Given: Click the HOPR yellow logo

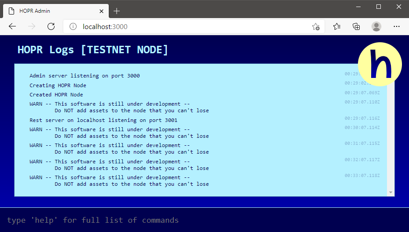Looking at the screenshot, I should click(x=380, y=64).
